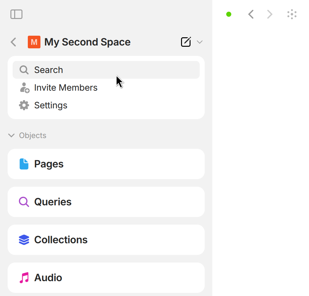Viewport: 309px width, 296px height.
Task: Click the blue Pages document icon
Action: [x=24, y=164]
